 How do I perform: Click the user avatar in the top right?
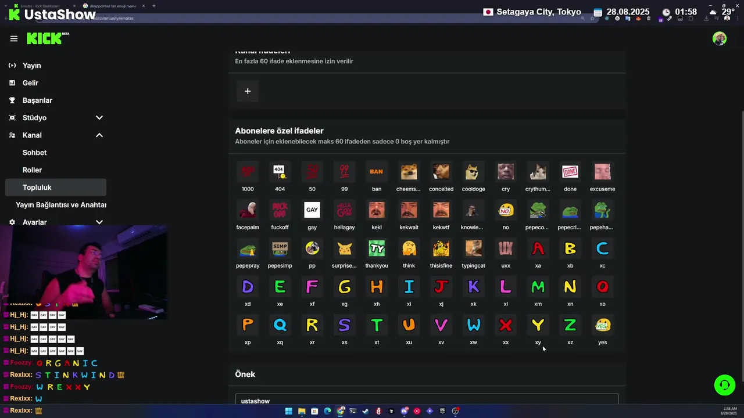coord(720,39)
